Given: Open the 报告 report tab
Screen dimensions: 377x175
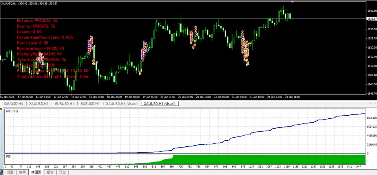Looking at the screenshot, I should point(50,172).
